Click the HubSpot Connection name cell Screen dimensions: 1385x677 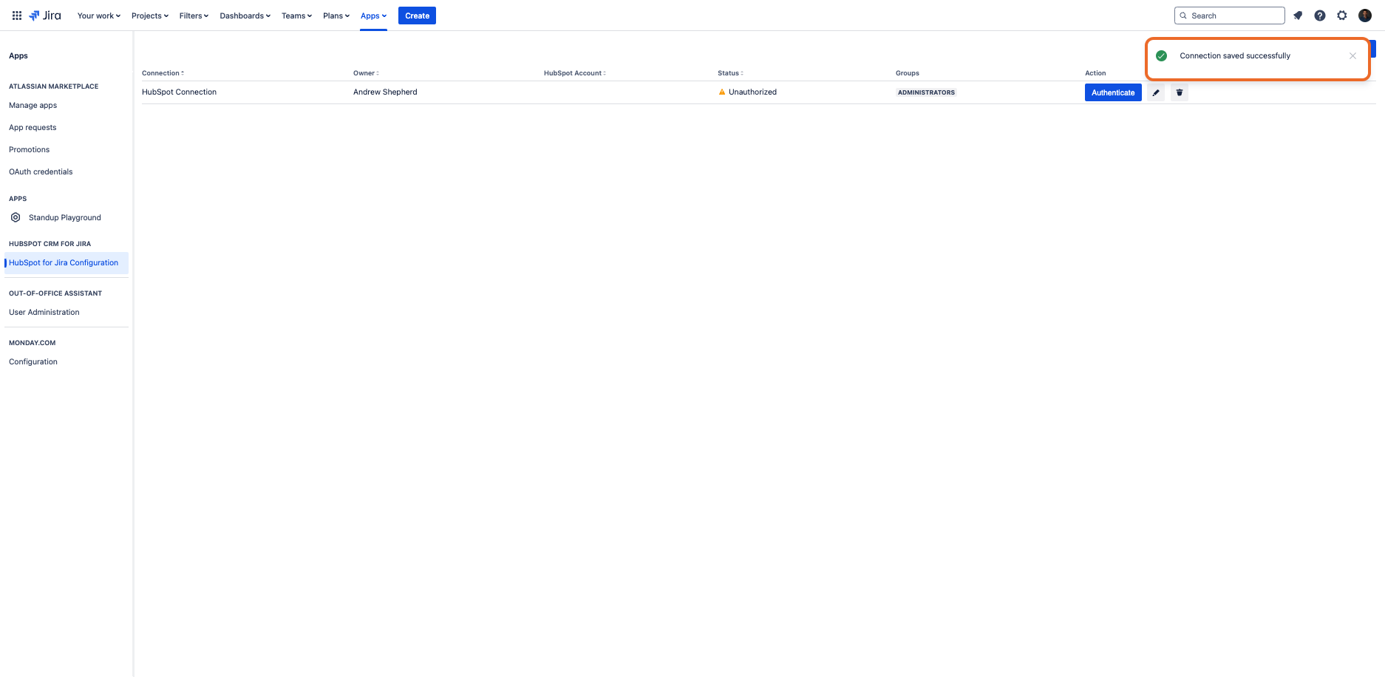point(180,92)
